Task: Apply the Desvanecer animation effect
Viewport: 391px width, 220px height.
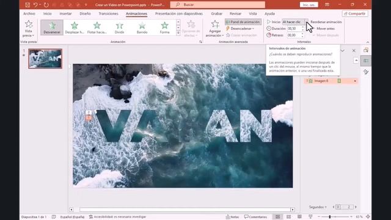Action: pyautogui.click(x=52, y=28)
